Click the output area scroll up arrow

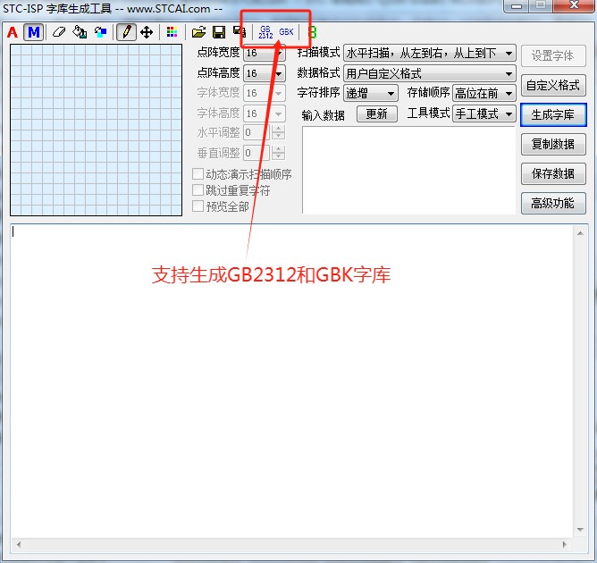tap(580, 233)
